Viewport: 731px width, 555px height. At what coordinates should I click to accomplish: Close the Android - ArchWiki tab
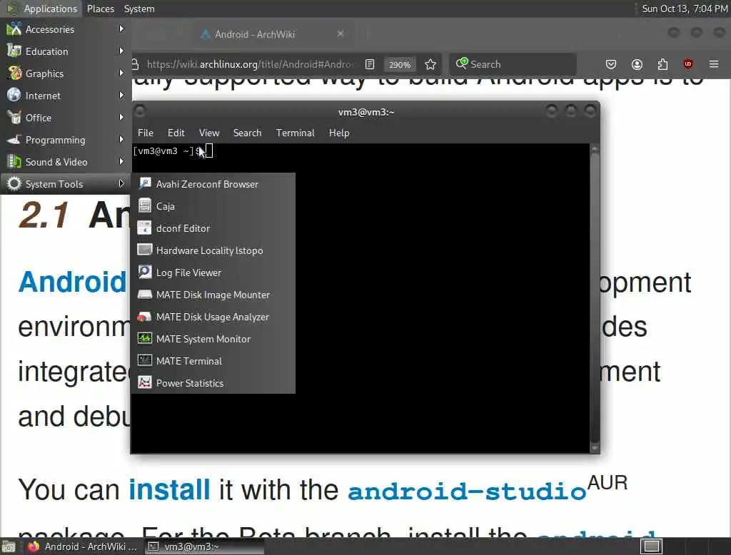341,34
